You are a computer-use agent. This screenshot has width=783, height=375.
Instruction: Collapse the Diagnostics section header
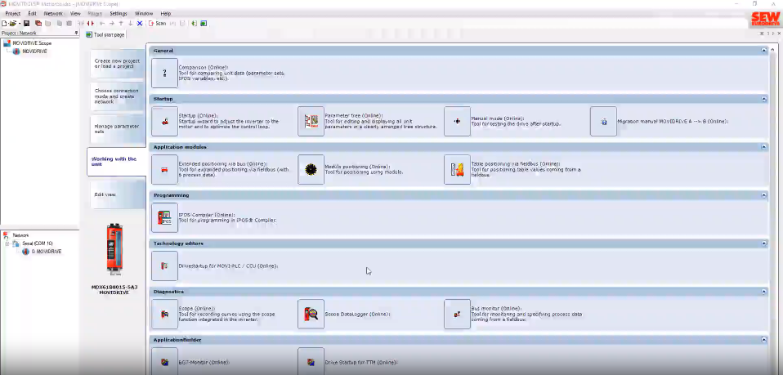(x=763, y=291)
